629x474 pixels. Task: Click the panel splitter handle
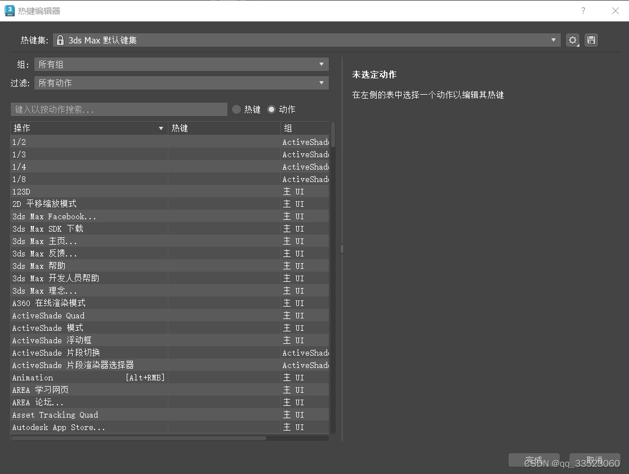342,249
